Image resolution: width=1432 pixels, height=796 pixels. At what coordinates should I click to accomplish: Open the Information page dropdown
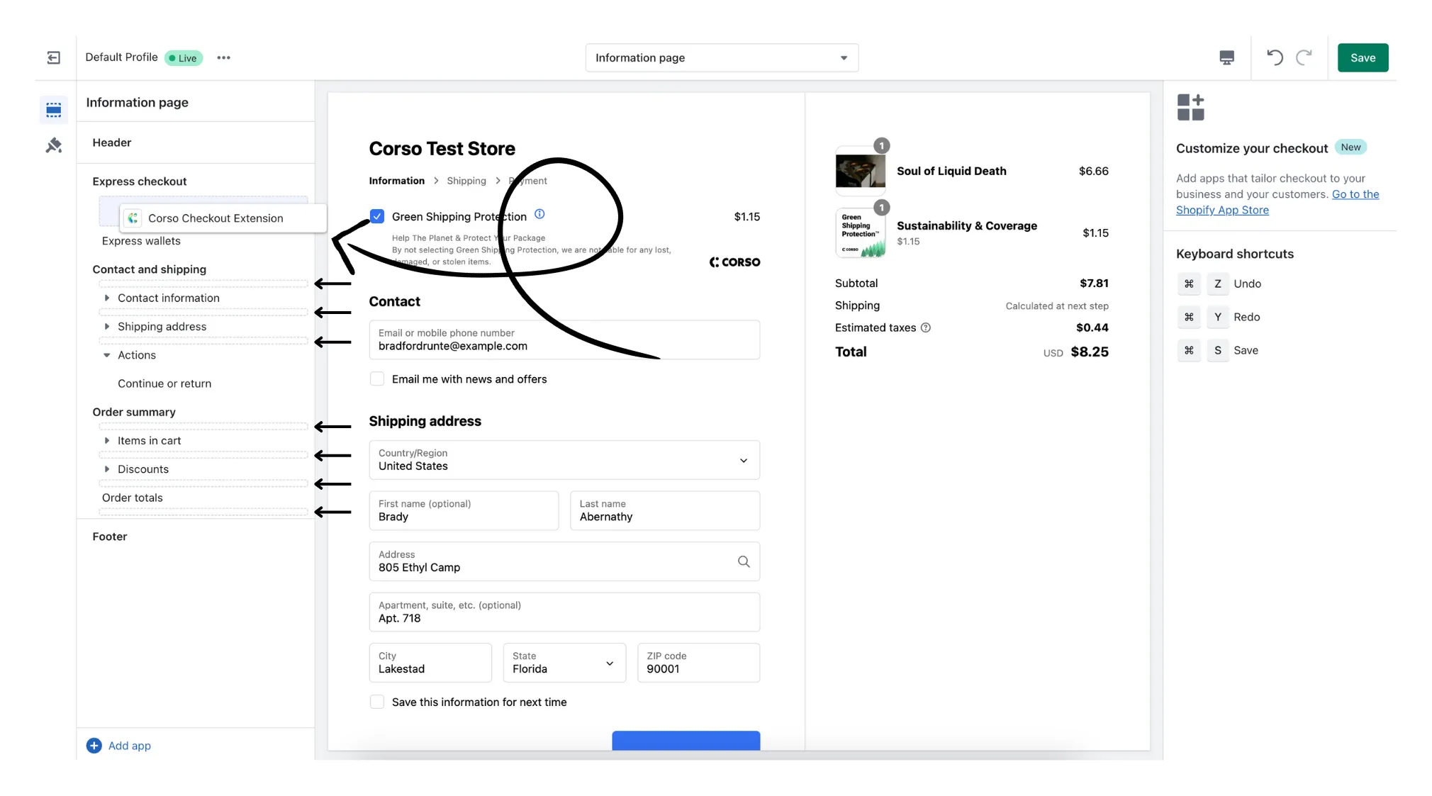(722, 57)
